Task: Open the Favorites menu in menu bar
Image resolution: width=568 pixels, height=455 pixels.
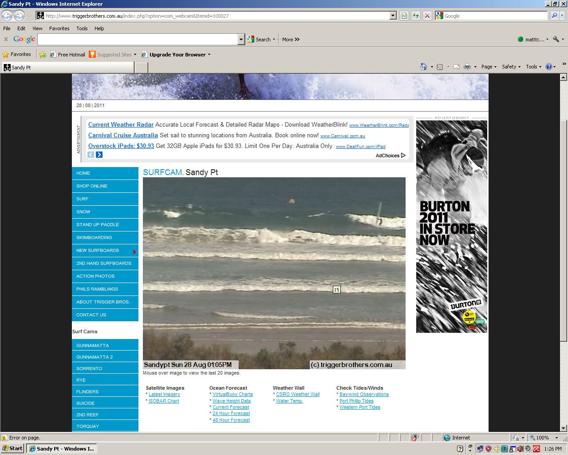Action: click(x=59, y=28)
